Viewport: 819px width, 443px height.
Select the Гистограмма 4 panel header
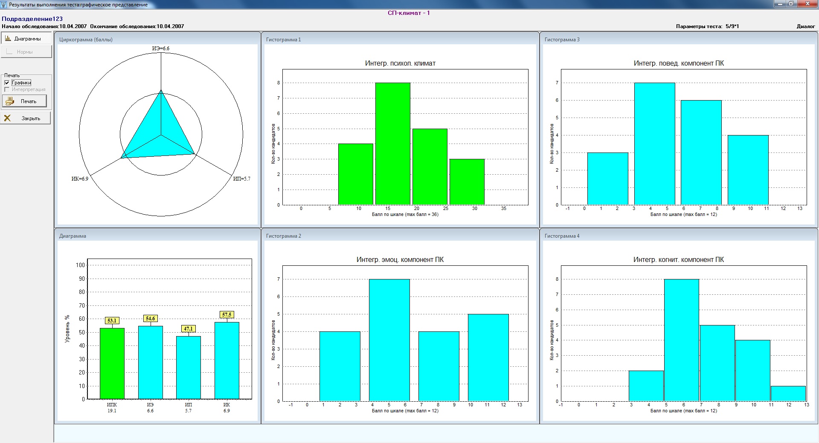562,236
